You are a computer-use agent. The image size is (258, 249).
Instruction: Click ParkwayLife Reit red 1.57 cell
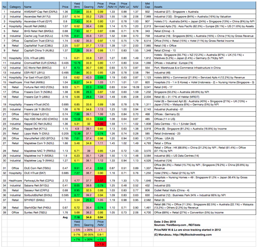coord(100,179)
